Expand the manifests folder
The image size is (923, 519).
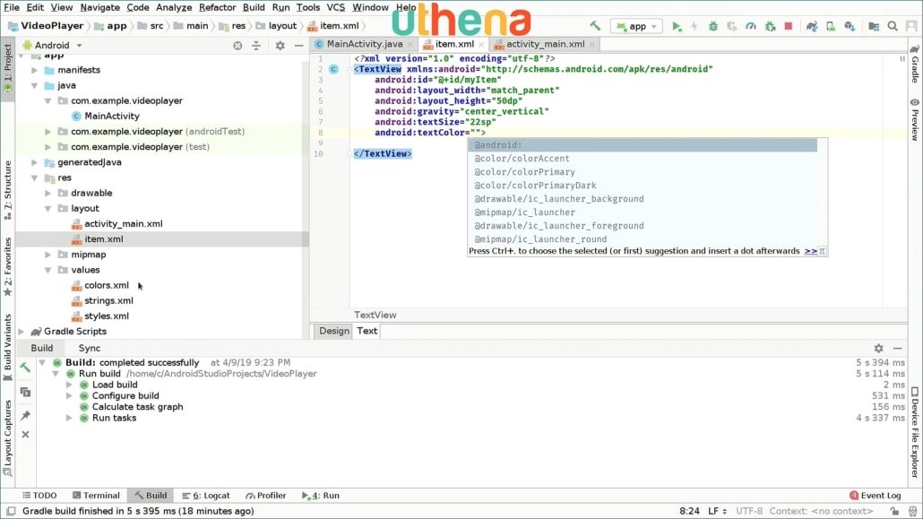coord(34,70)
